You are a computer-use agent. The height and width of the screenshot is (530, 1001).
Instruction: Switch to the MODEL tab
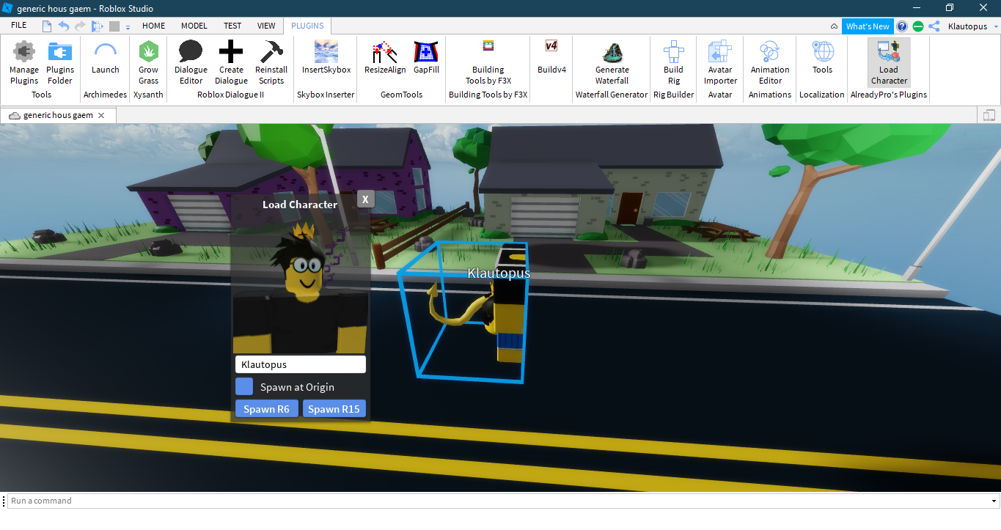pyautogui.click(x=194, y=26)
